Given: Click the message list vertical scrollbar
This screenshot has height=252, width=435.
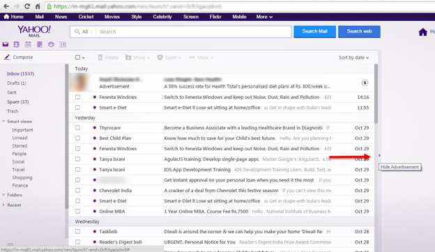Looking at the screenshot, I should coord(376,93).
